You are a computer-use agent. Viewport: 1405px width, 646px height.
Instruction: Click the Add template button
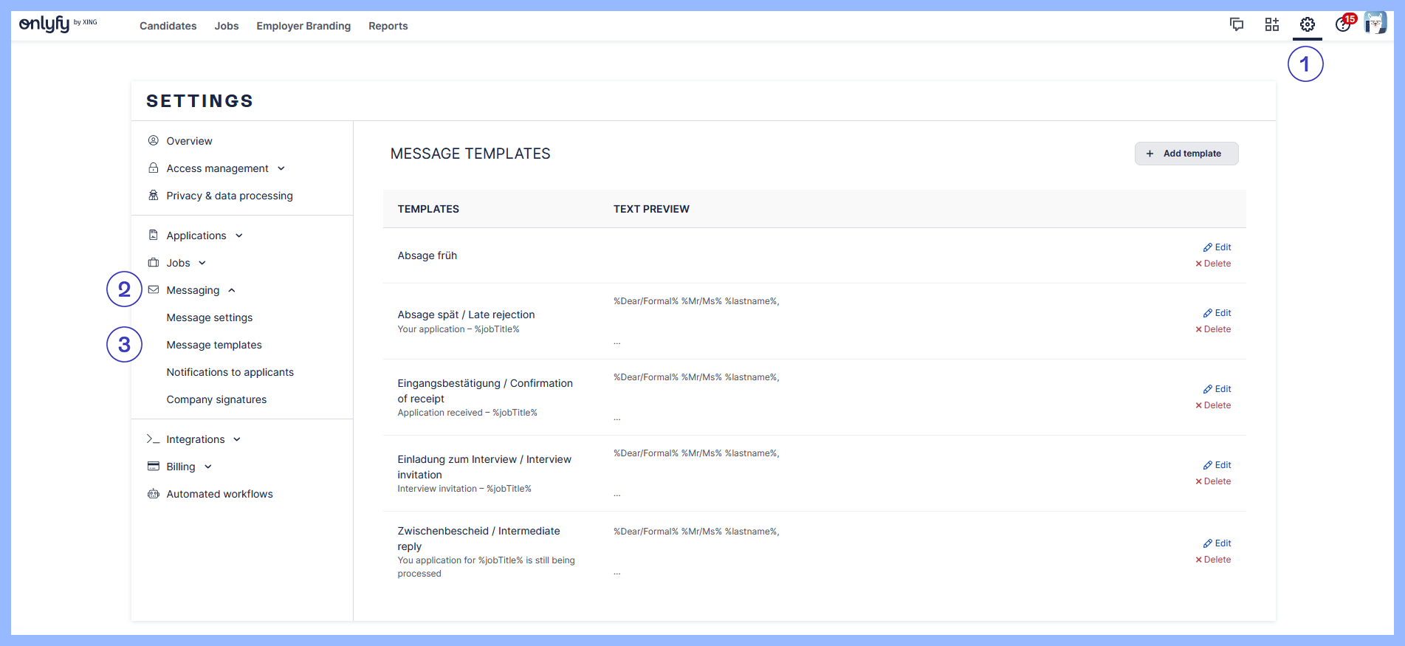coord(1186,154)
